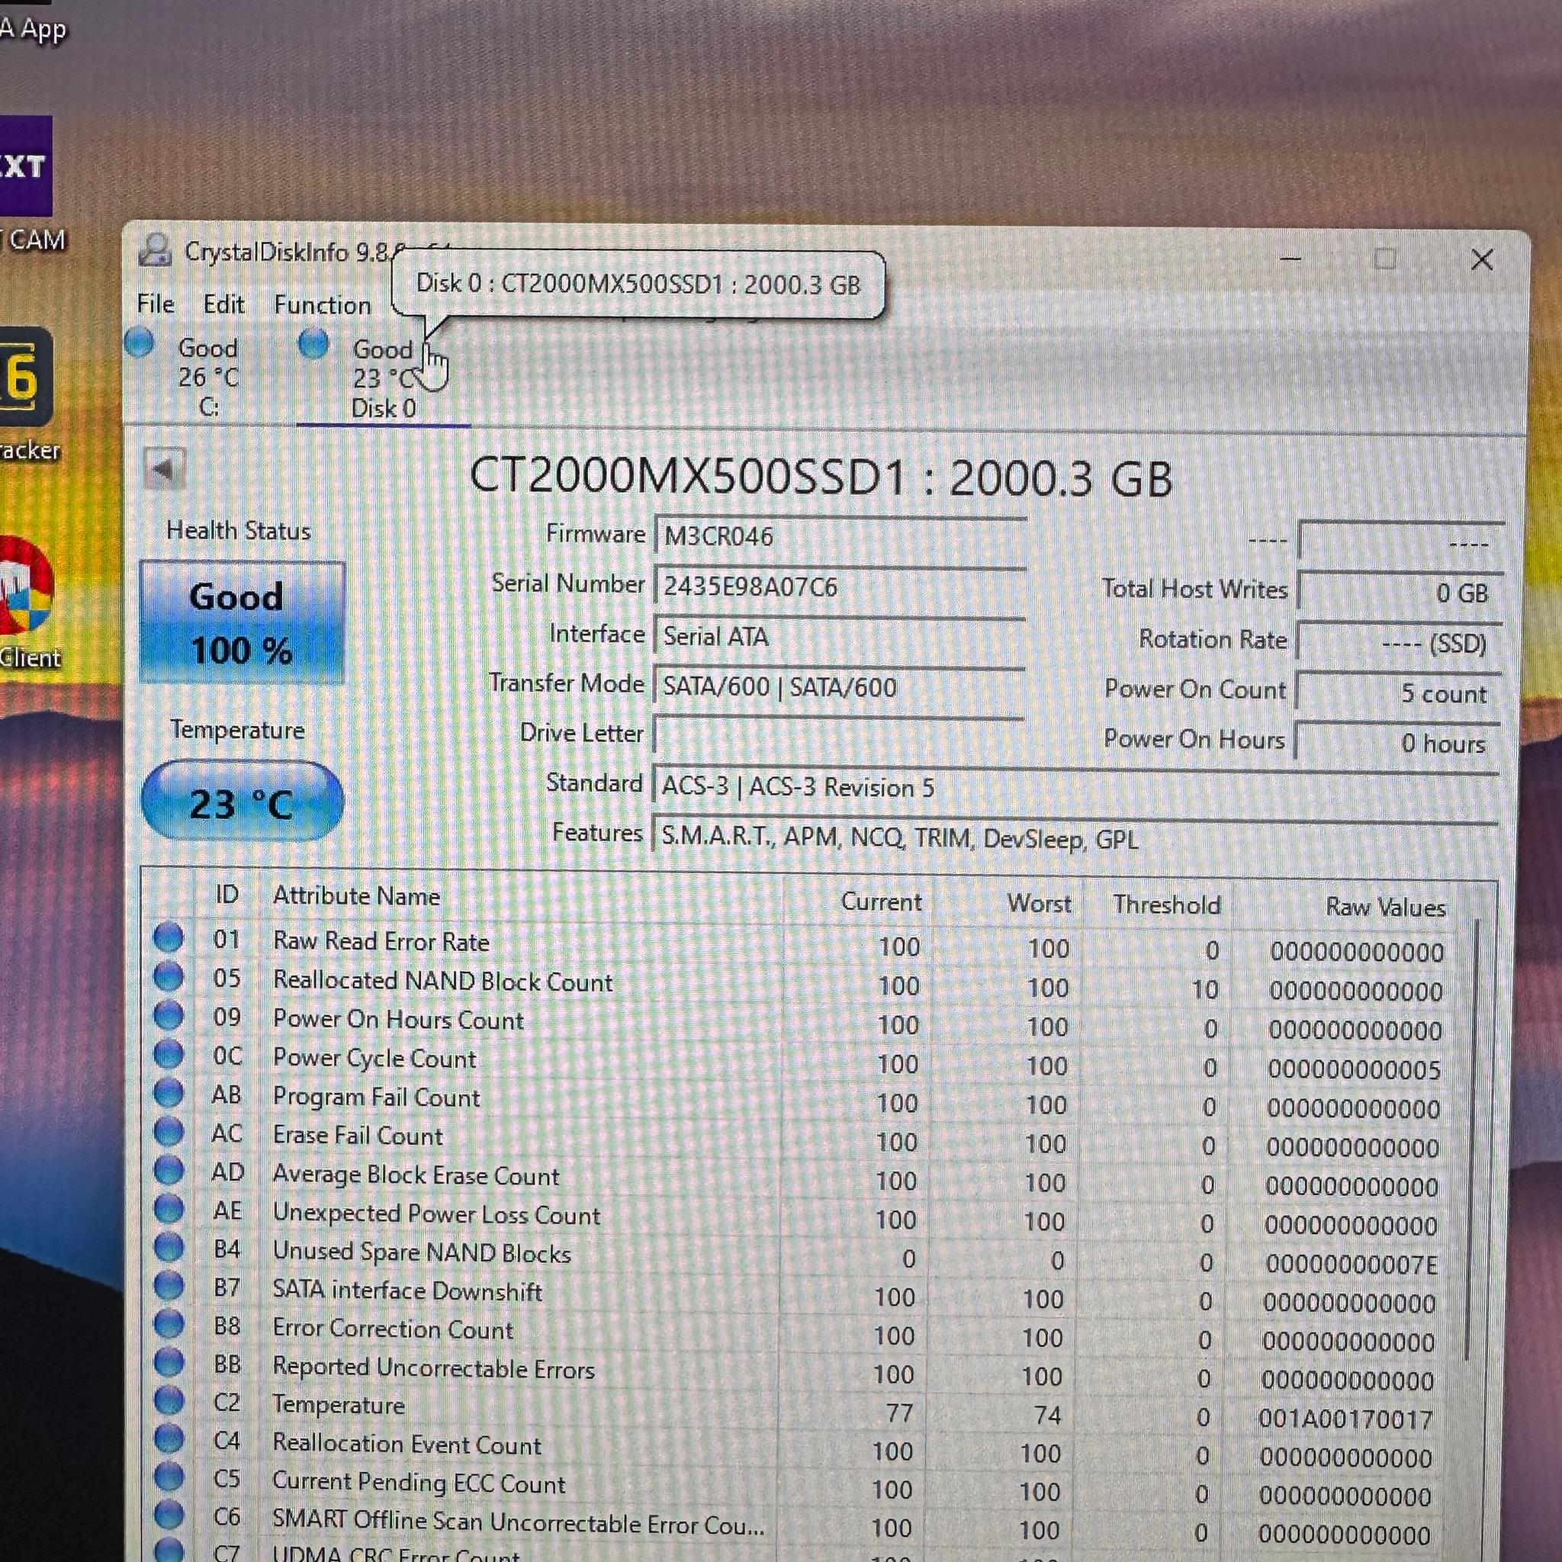
Task: Open the Edit menu
Action: click(x=223, y=304)
